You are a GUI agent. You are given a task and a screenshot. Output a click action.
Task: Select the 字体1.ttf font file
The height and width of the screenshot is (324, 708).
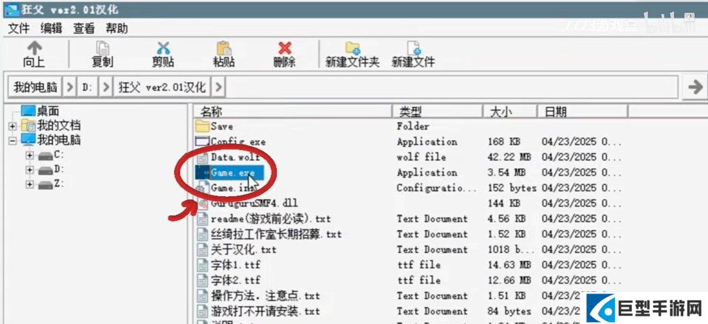pos(235,265)
